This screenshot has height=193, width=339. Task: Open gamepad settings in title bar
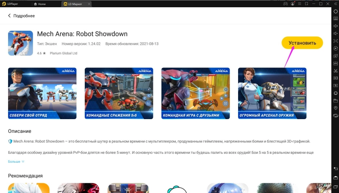pos(285,4)
